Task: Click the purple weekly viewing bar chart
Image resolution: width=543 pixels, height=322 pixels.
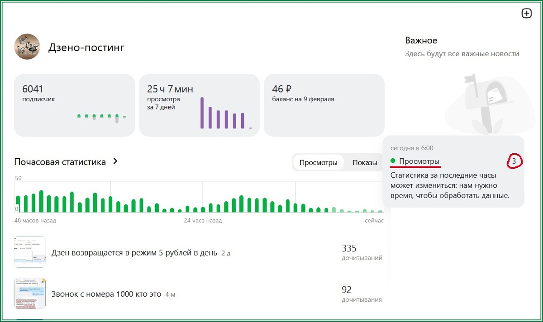Action: point(226,113)
